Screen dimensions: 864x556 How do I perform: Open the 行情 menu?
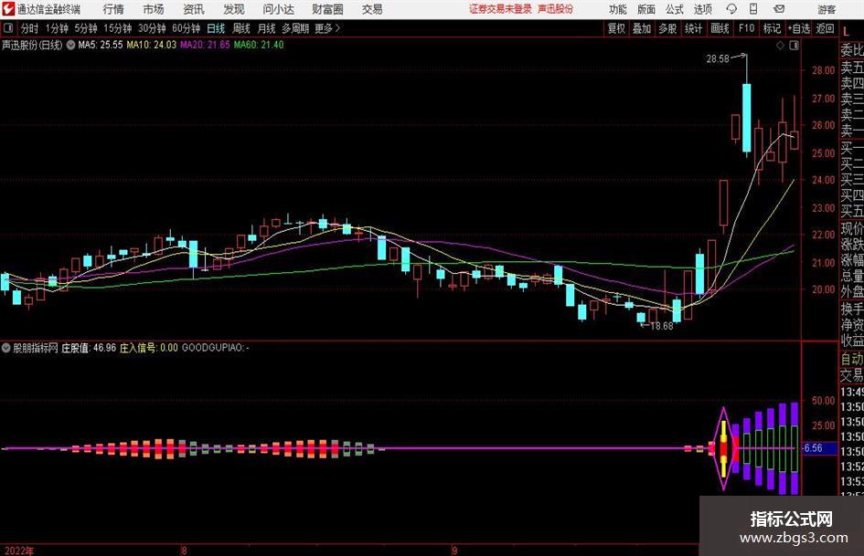pyautogui.click(x=113, y=9)
